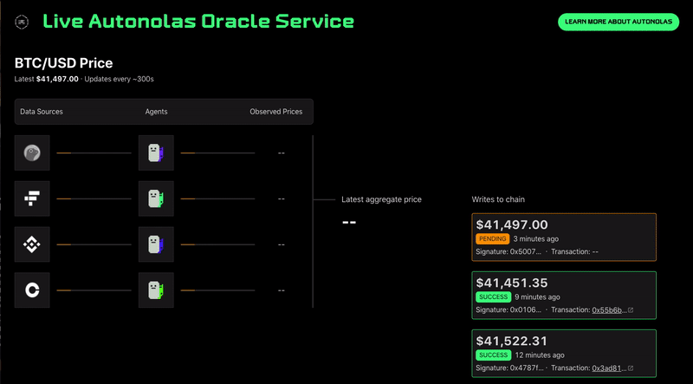The height and width of the screenshot is (384, 693).
Task: Click the Autonolas logo icon
Action: point(22,22)
